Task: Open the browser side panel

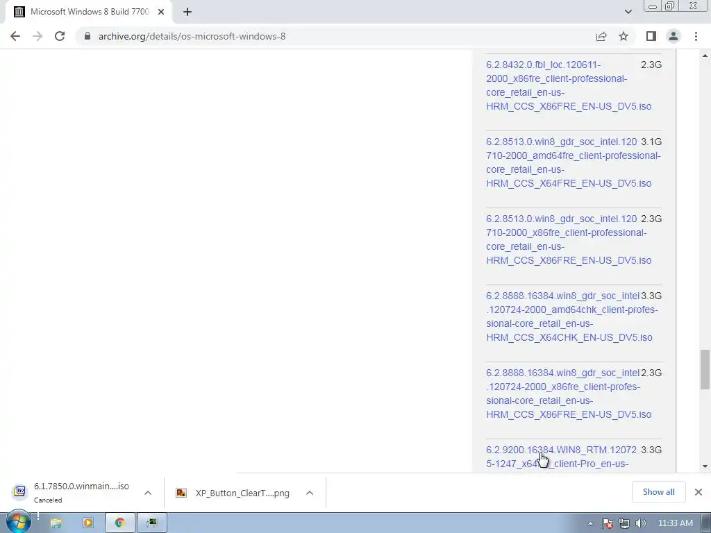Action: [x=651, y=36]
